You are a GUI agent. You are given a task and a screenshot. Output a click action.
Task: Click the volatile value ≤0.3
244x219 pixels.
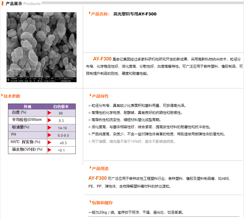[x=63, y=143]
